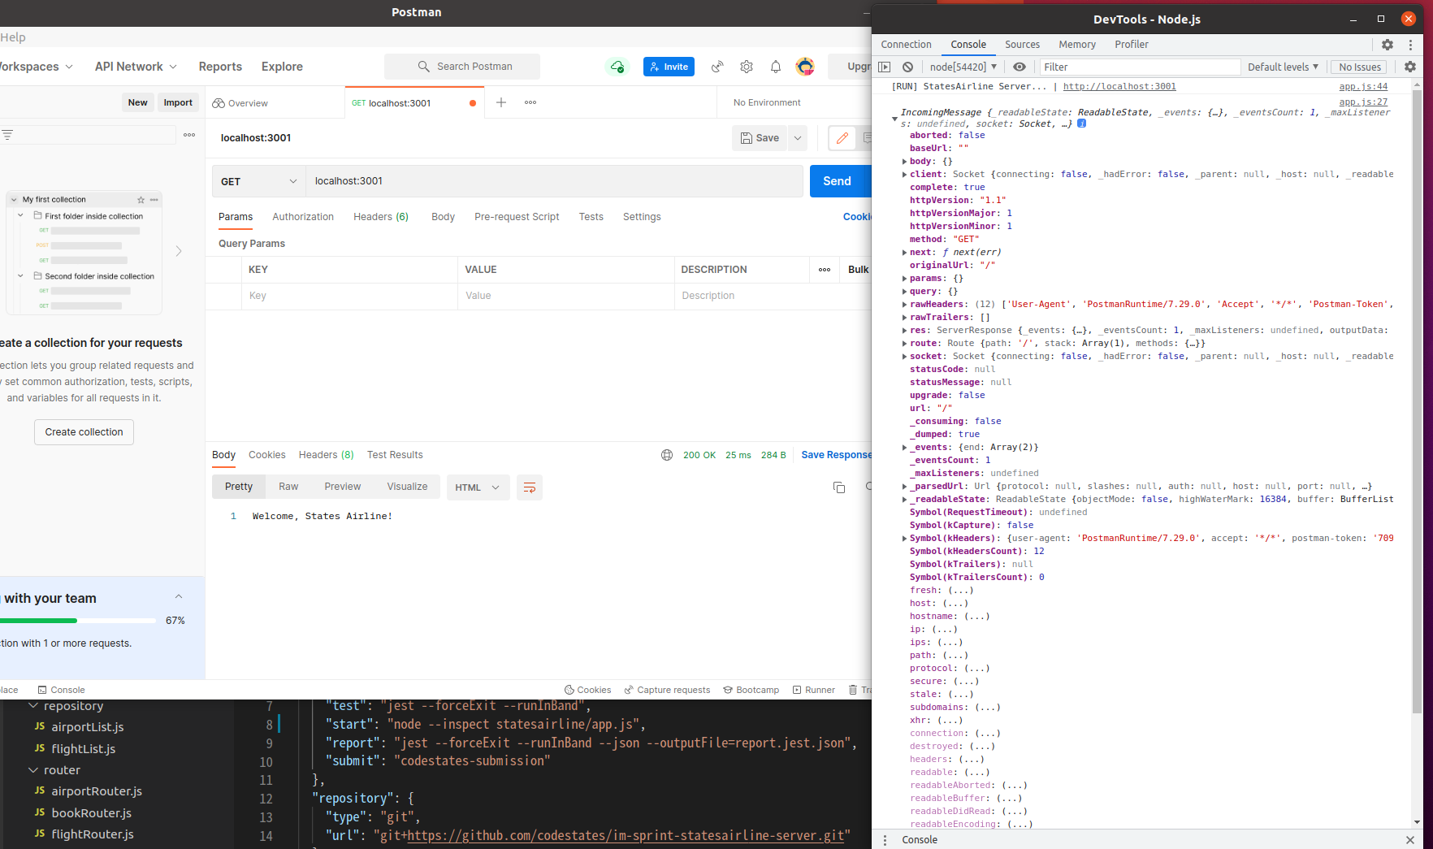This screenshot has width=1433, height=849.
Task: Star My first collection
Action: (141, 200)
